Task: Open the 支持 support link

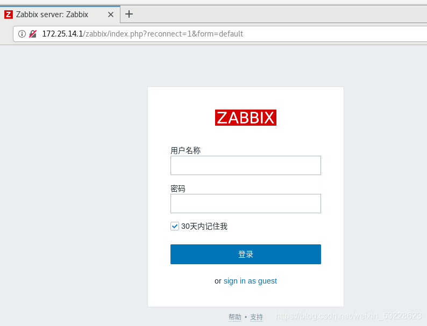Action: (x=257, y=317)
